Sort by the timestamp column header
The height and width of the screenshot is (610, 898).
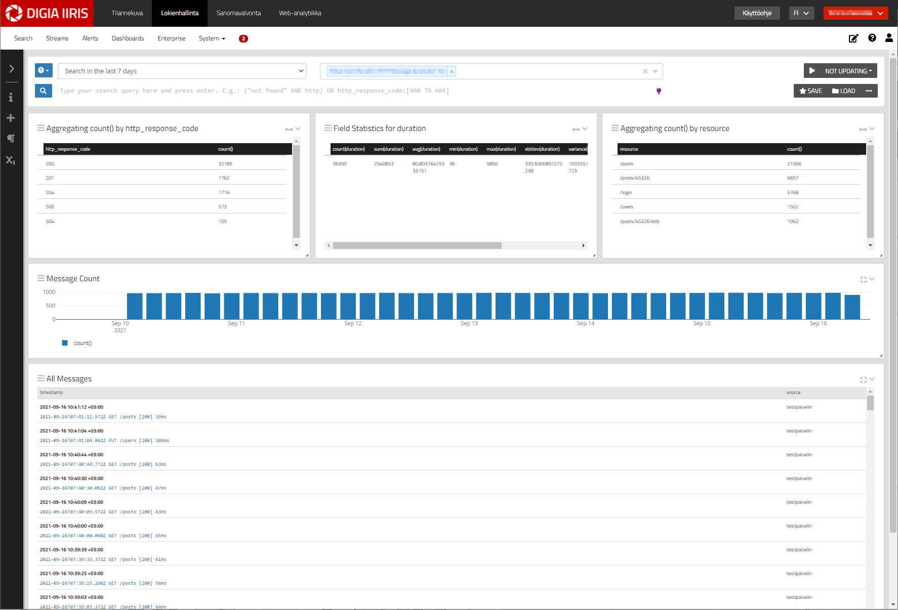click(x=52, y=393)
